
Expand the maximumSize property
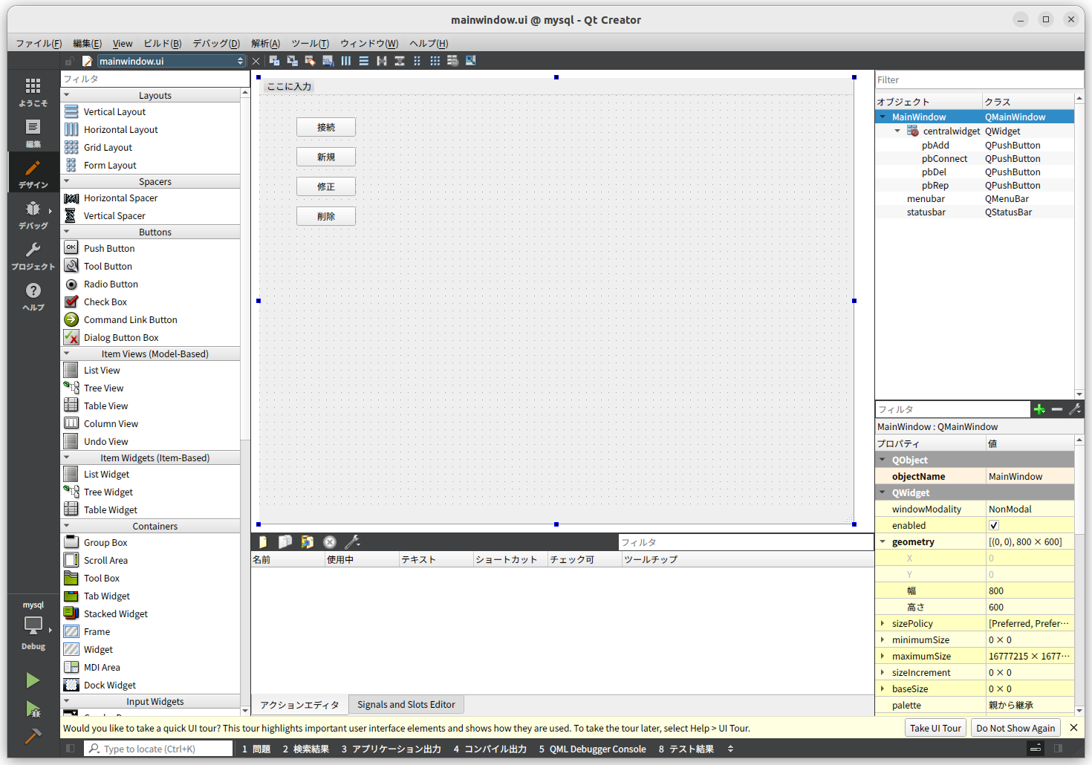[x=883, y=656]
